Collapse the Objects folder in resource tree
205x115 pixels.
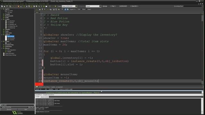[x=2, y=35]
